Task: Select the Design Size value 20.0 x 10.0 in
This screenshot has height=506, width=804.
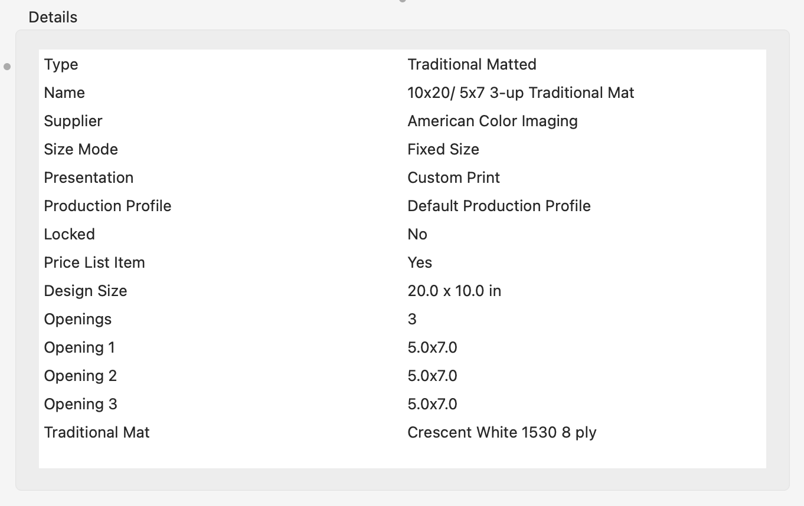Action: tap(454, 291)
